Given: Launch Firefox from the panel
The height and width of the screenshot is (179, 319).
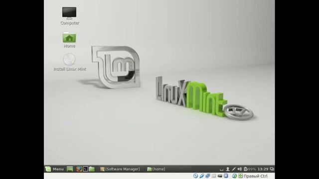Looking at the screenshot, I should pyautogui.click(x=79, y=169).
